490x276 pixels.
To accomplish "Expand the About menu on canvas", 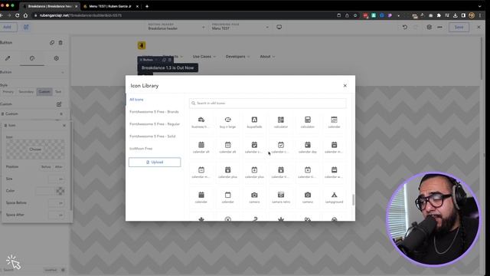I will [x=267, y=57].
